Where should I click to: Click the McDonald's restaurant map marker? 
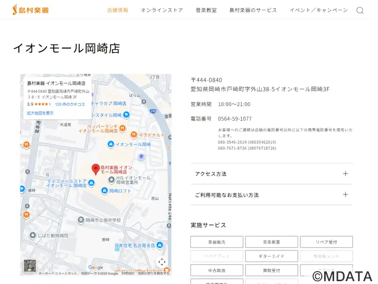(134, 134)
